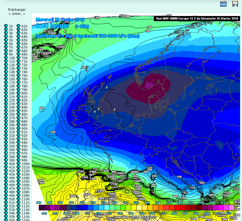Click the teal bullet beside 65h
The width and height of the screenshot is (242, 221).
click(x=18, y=40)
